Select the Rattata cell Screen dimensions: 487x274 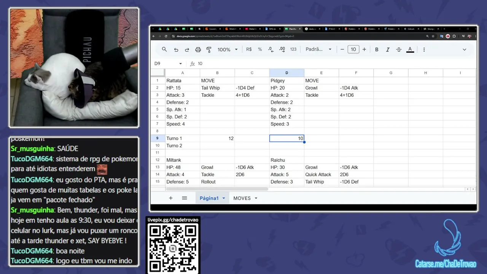pyautogui.click(x=183, y=81)
